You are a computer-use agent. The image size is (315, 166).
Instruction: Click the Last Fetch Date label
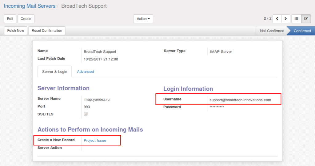tap(51, 58)
